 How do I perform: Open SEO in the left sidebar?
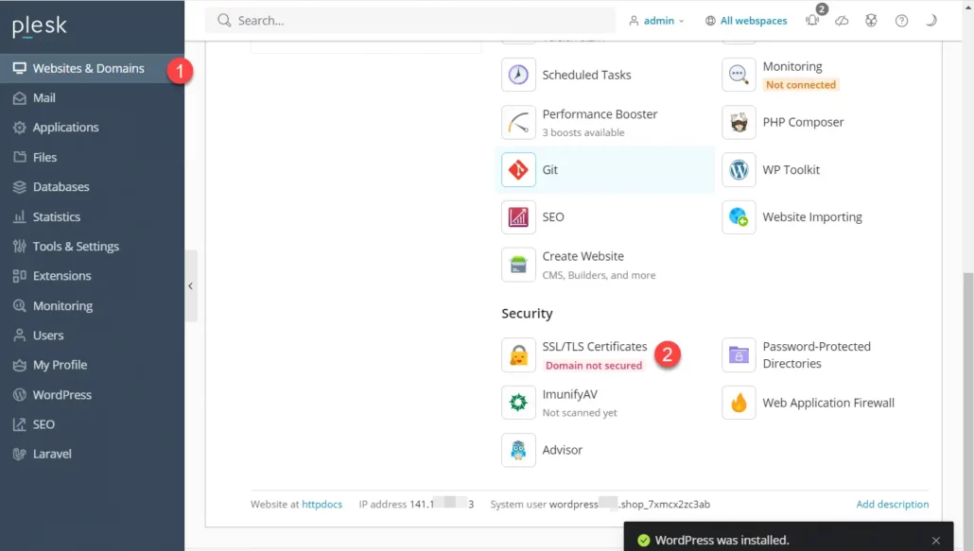(x=92, y=423)
